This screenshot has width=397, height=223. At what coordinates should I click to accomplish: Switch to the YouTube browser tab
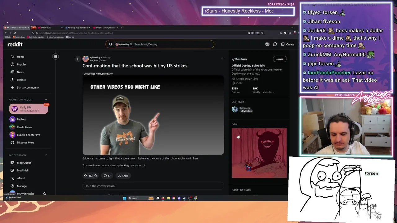(x=47, y=28)
